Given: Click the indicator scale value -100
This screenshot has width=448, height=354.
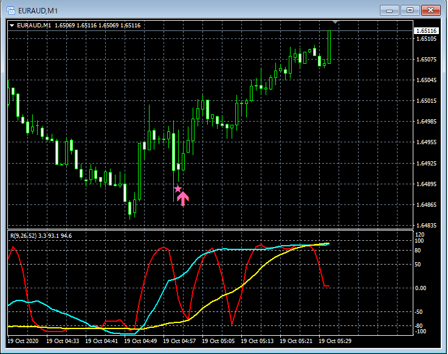Looking at the screenshot, I should pyautogui.click(x=420, y=331).
